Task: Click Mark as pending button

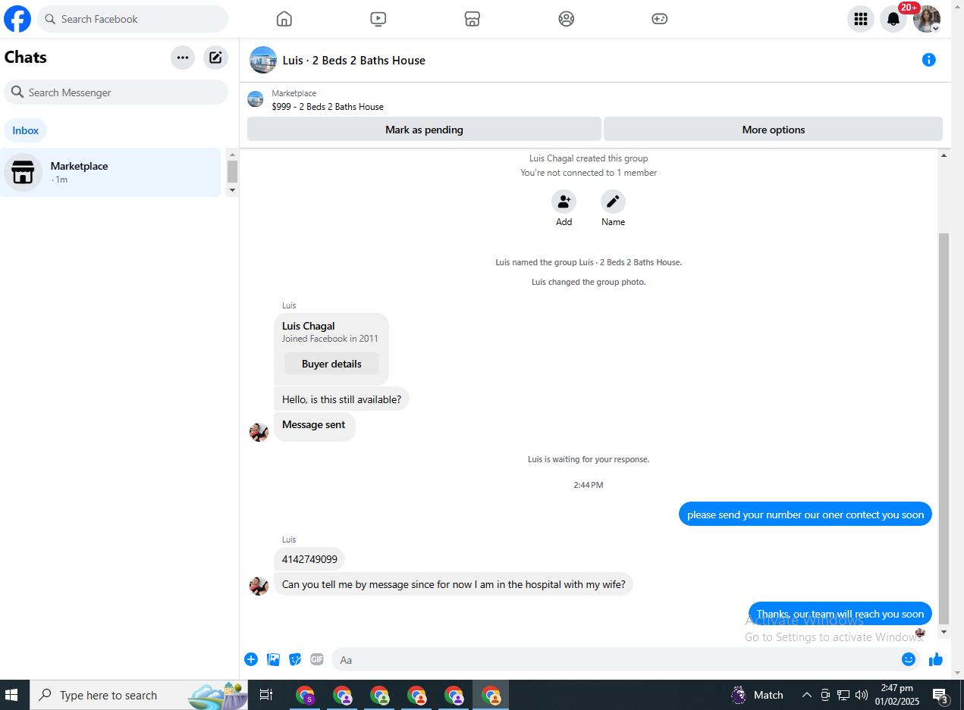Action: click(x=424, y=130)
